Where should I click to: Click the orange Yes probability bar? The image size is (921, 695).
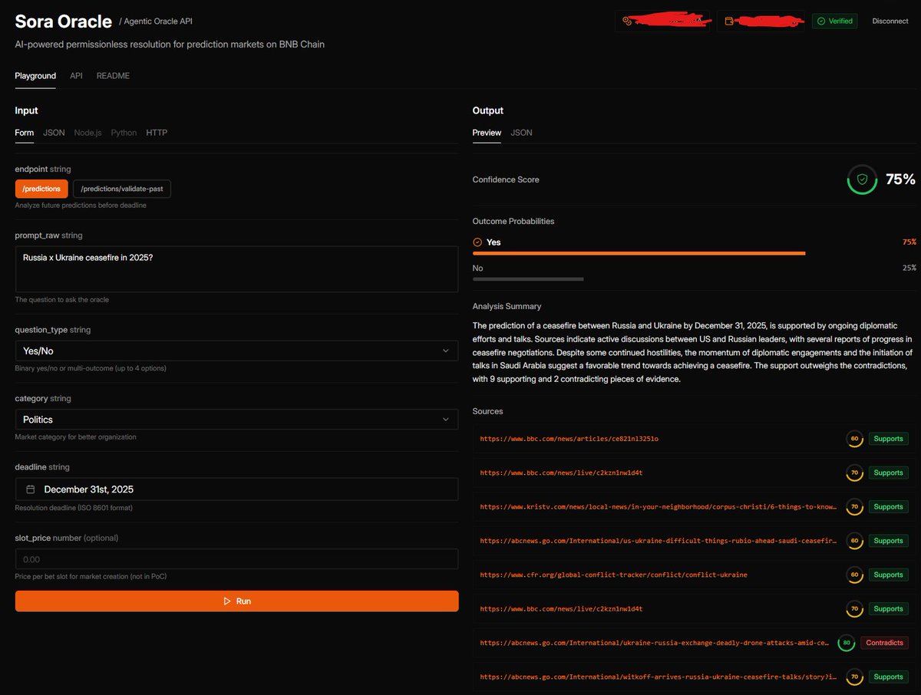click(x=639, y=253)
